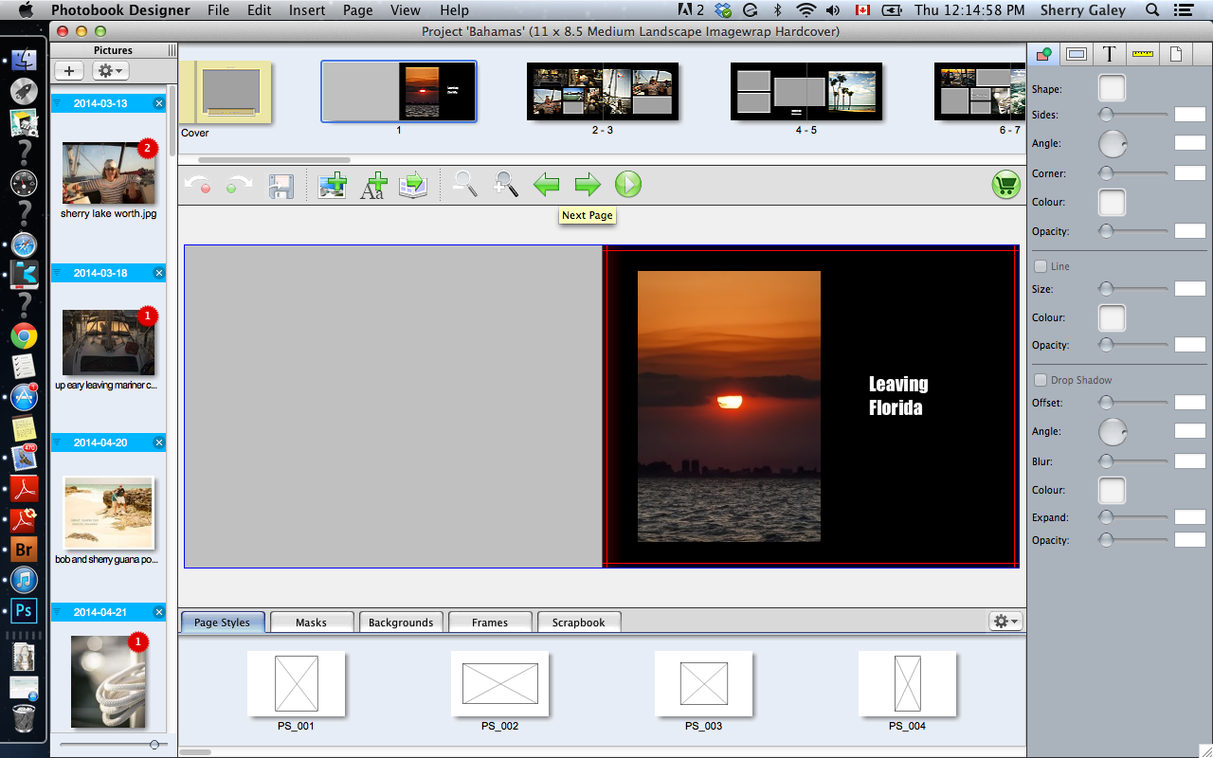This screenshot has width=1213, height=758.
Task: Open the ruler measurement inspector tab
Action: (x=1142, y=54)
